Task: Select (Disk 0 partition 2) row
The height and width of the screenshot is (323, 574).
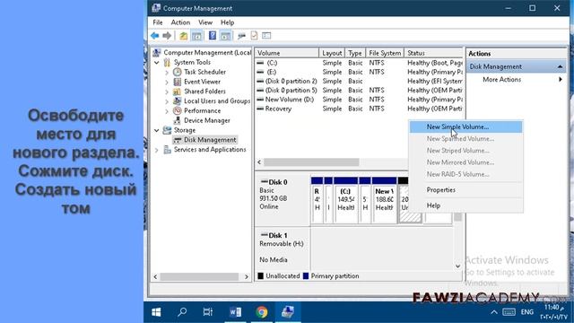Action: coord(359,82)
